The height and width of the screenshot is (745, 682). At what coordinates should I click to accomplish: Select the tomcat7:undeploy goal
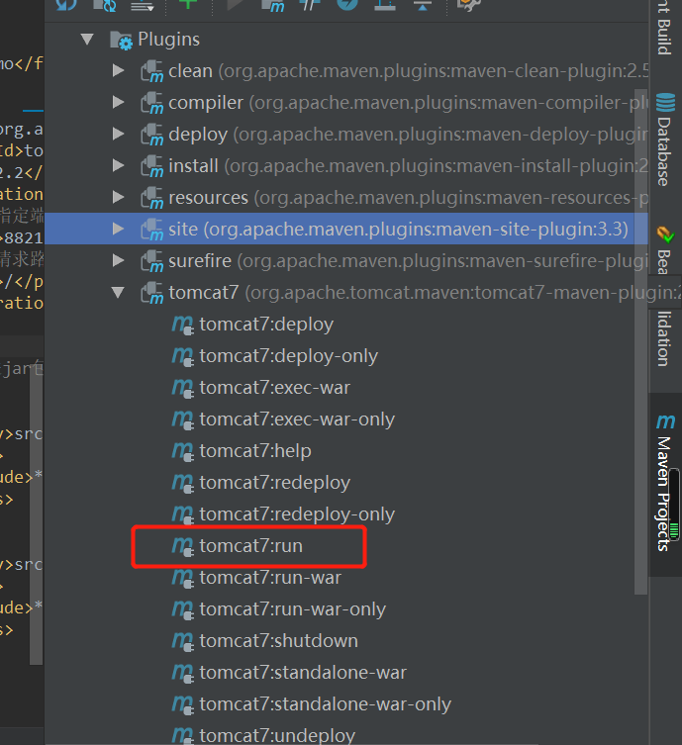tap(277, 735)
